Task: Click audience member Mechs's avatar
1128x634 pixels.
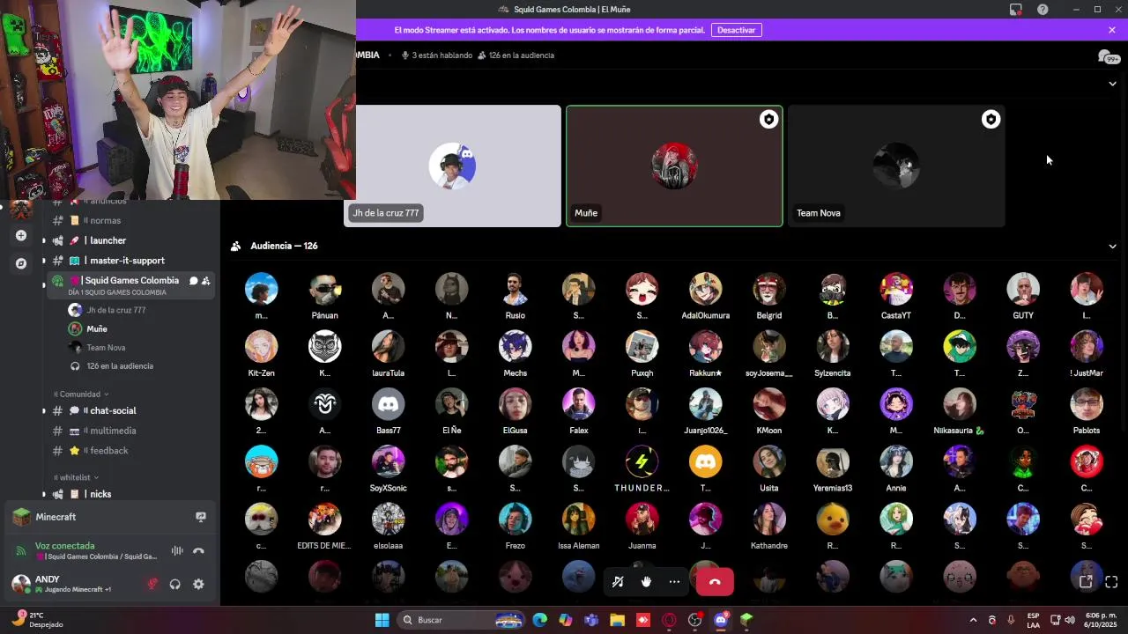Action: tap(516, 347)
